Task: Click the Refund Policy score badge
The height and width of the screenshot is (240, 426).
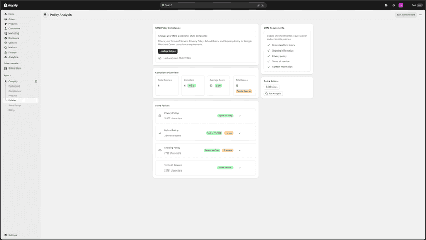Action: coord(214,133)
